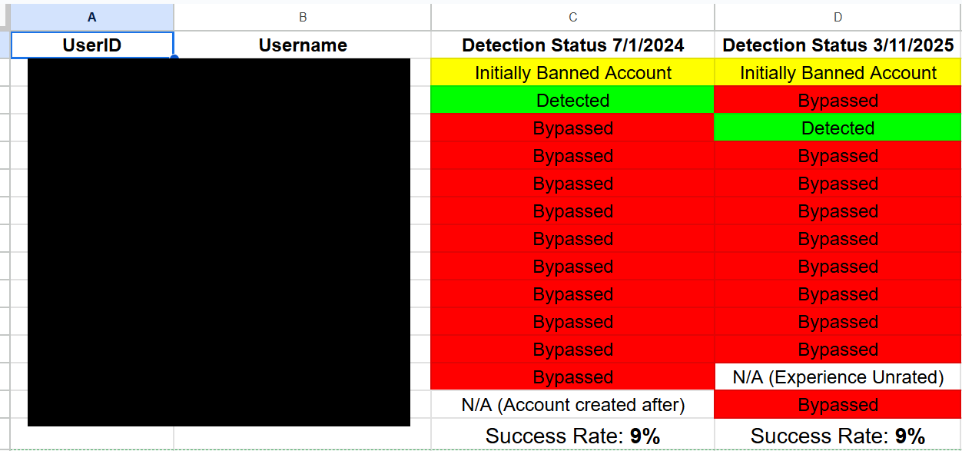962x451 pixels.
Task: Click Bypassed cell left of column D's Detected
Action: 572,128
